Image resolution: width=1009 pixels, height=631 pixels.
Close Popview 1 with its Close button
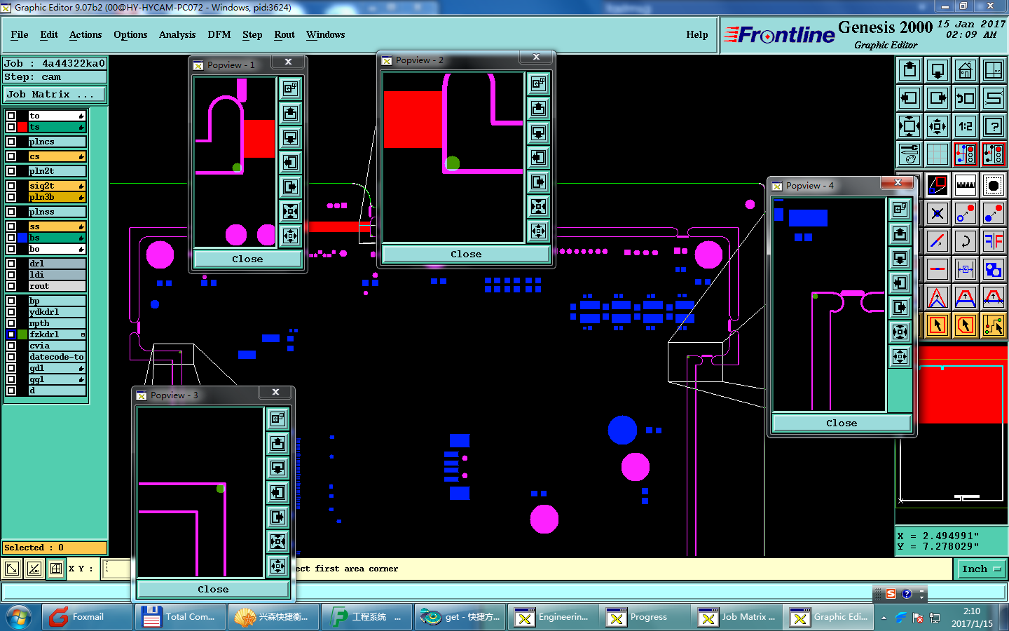pos(247,259)
